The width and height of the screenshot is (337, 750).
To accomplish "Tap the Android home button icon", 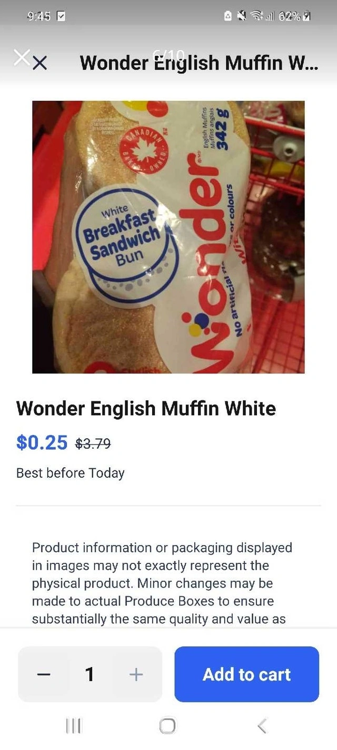I will click(167, 726).
